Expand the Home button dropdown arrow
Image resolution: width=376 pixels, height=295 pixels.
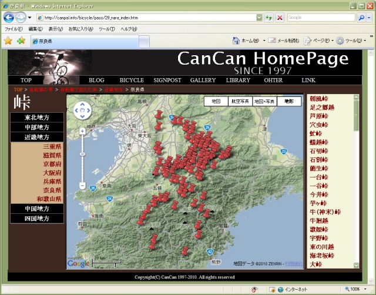264,41
